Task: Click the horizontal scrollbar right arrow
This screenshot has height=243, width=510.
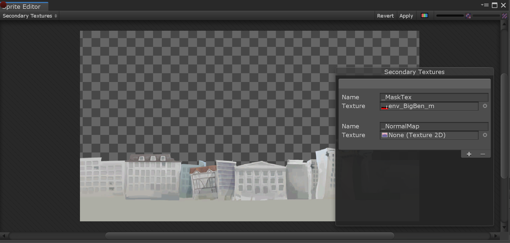Action: tap(496, 236)
